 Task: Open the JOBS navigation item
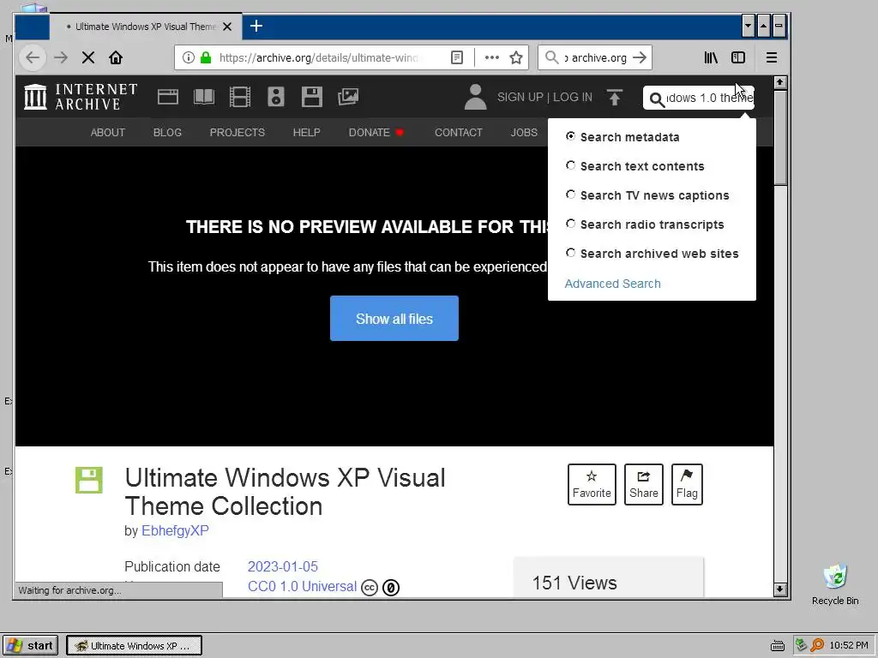[x=524, y=133]
